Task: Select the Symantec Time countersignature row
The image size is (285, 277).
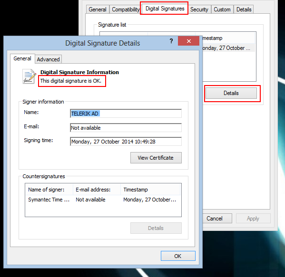Action: 103,200
